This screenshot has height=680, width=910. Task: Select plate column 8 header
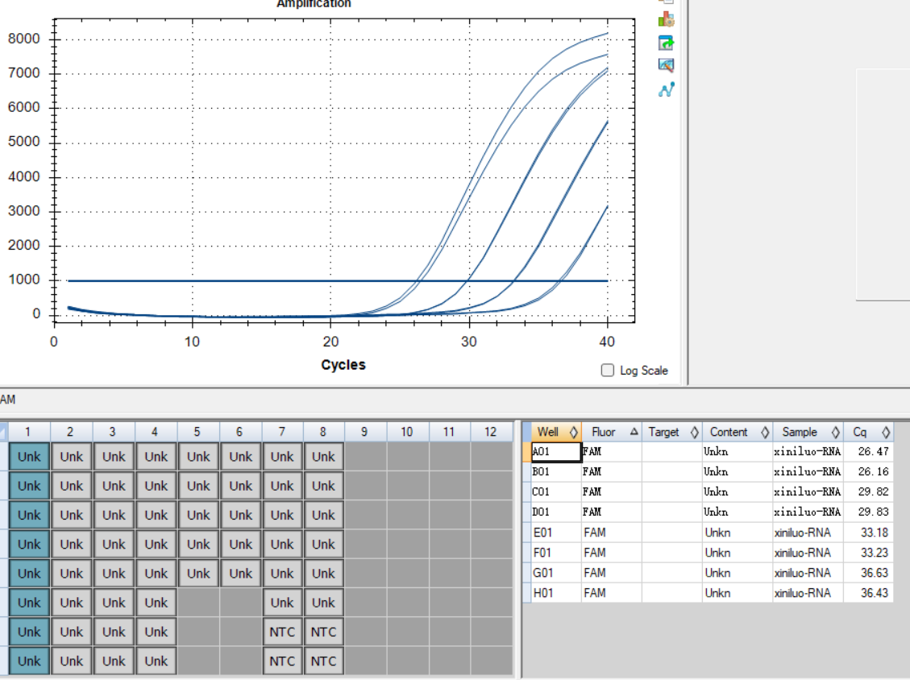pos(323,432)
